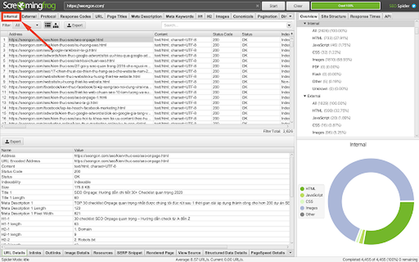
Task: Switch to list view icon
Action: click(x=47, y=25)
